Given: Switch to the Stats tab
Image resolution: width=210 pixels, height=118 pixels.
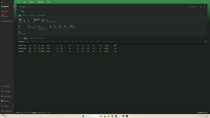Looking at the screenshot, I should pyautogui.click(x=20, y=15).
